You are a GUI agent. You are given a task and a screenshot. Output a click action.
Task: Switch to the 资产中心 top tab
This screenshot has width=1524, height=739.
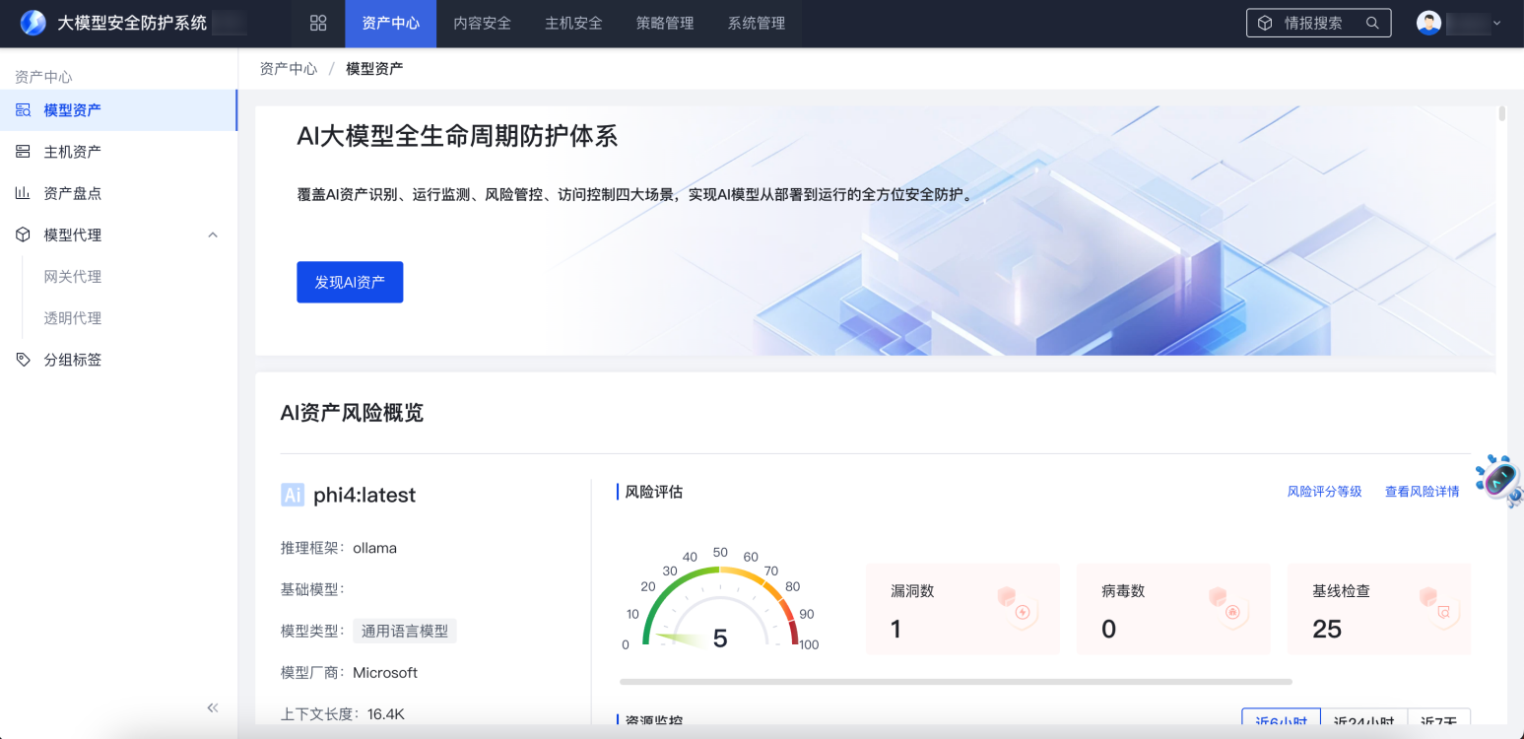click(x=390, y=24)
